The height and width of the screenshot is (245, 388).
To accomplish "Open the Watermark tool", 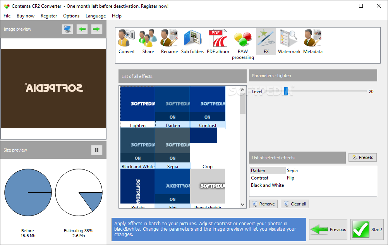I will (289, 41).
